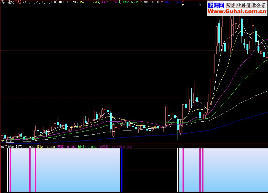Select the blue 破坏 signal bar in indicator pane
This screenshot has height=193, width=268.
point(122,170)
